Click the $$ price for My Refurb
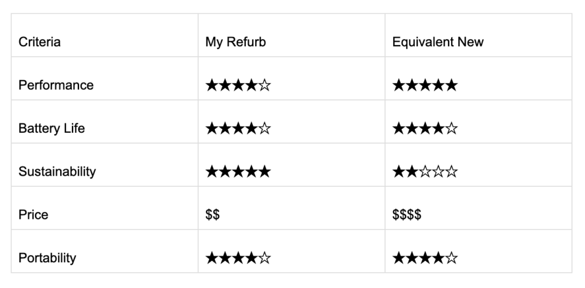Screen dimensions: 585x288 tap(212, 215)
